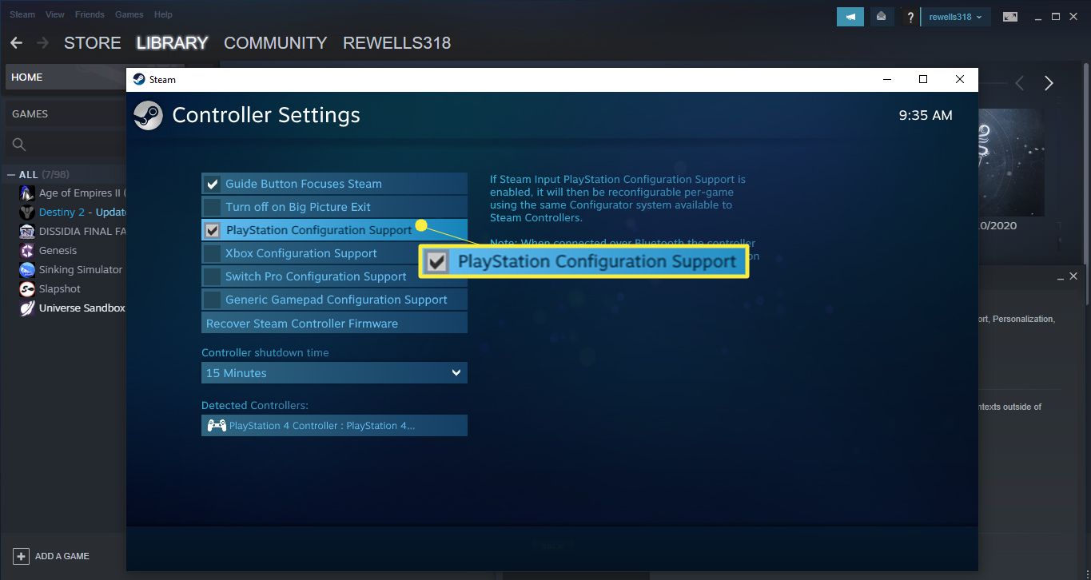Select Sinking Simulator in game list
This screenshot has width=1091, height=580.
coord(81,269)
